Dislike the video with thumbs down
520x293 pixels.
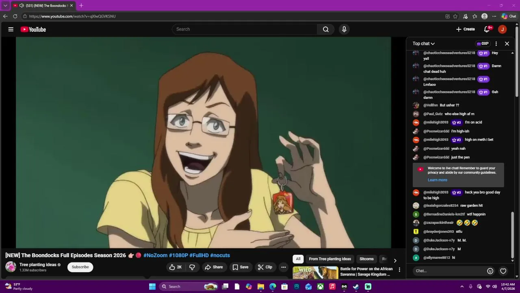click(192, 267)
